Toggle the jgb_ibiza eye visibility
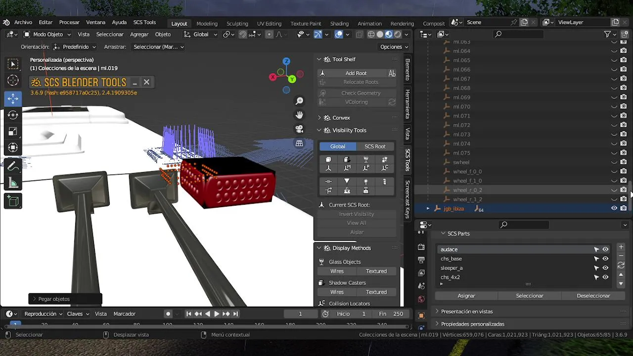This screenshot has width=633, height=356. [x=614, y=208]
